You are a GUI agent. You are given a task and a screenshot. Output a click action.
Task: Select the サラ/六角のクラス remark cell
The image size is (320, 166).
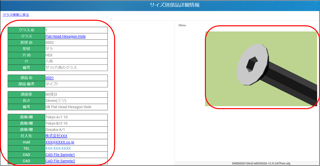76,68
